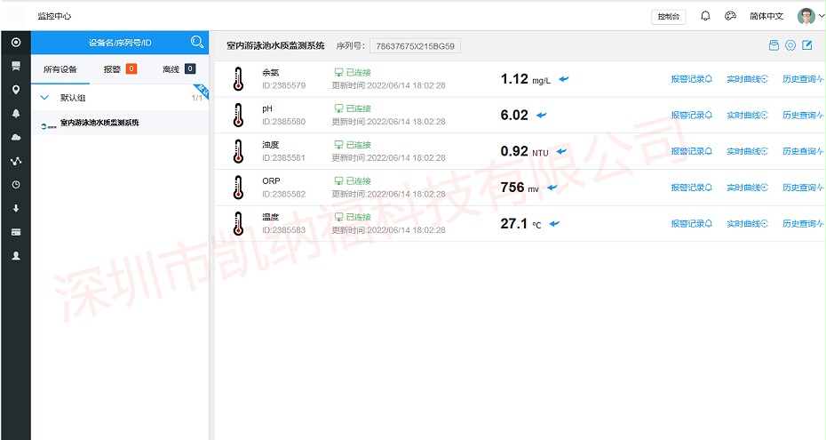Click the 室内游泳池水质监测系统 header title
Screen dimensions: 826x440
275,46
